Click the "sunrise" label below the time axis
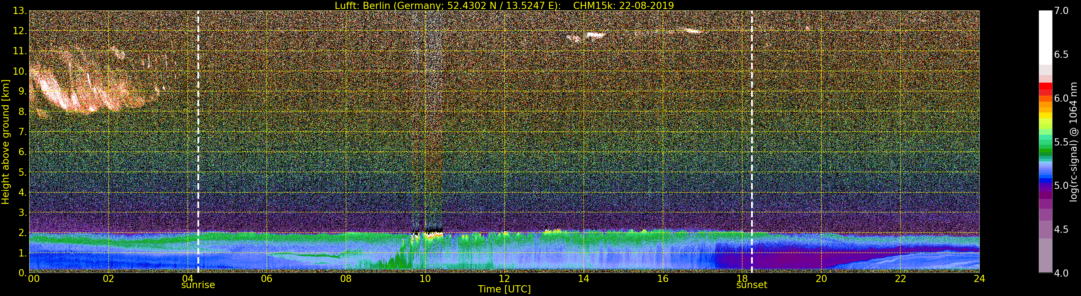 tap(198, 285)
